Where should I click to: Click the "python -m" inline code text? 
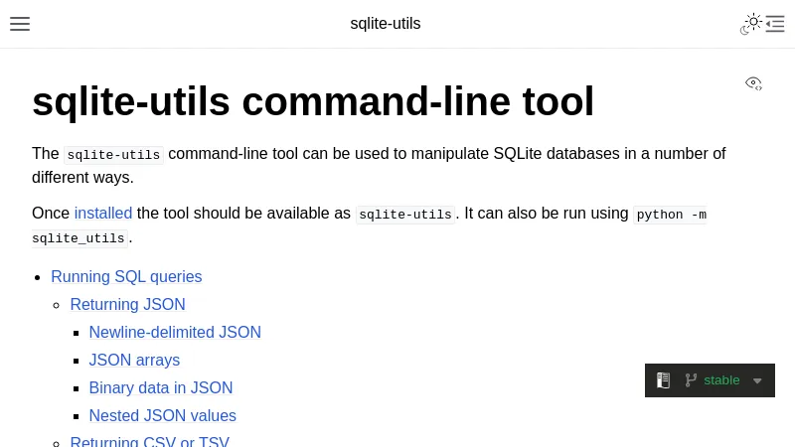click(x=671, y=215)
